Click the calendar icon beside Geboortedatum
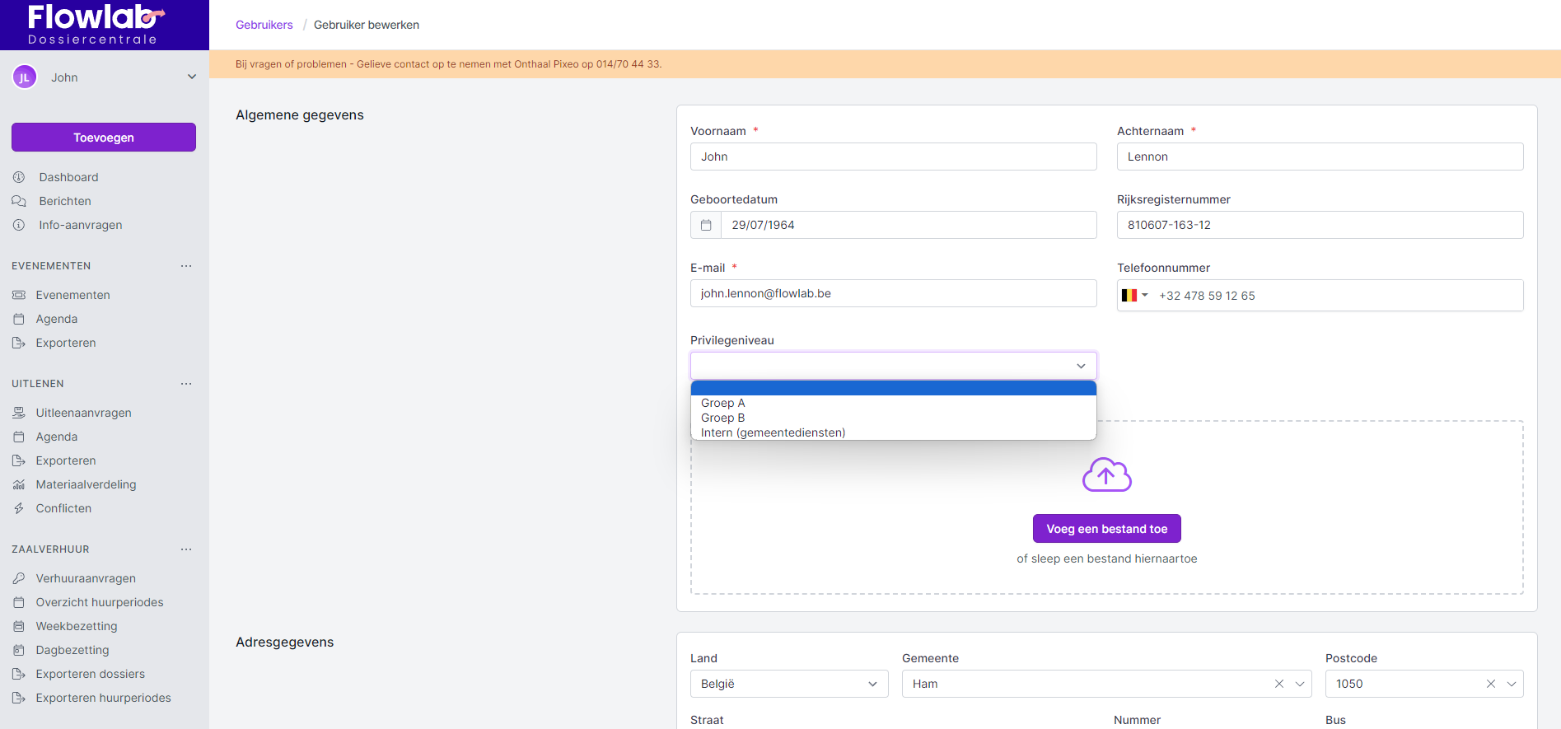The image size is (1561, 729). [x=706, y=225]
